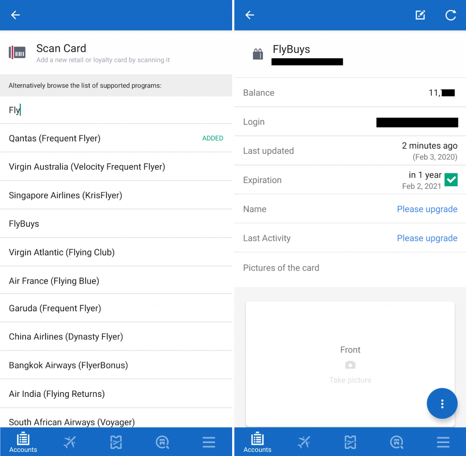Open the Balance row
Viewport: 466px width, 456px height.
pyautogui.click(x=350, y=93)
